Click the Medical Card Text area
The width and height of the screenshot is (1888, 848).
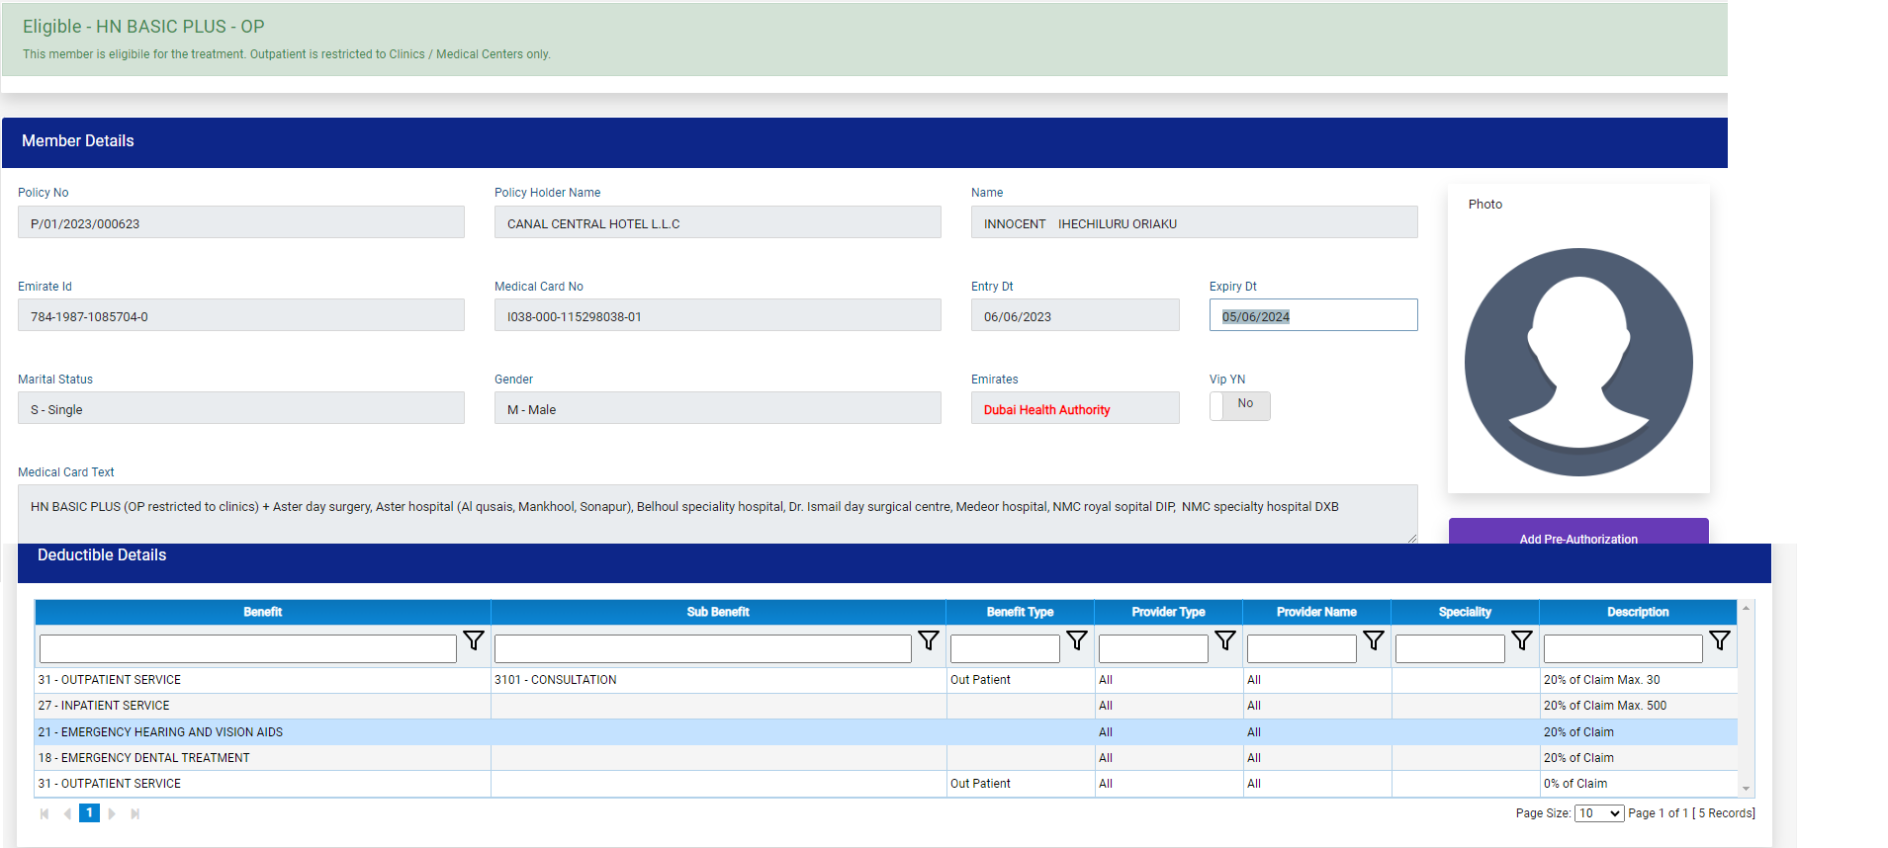(x=717, y=511)
